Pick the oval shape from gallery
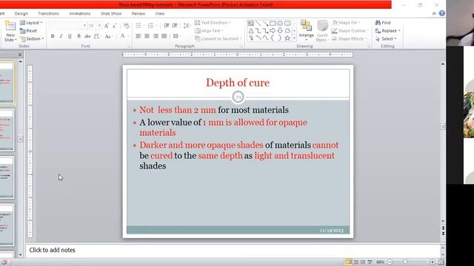The height and width of the screenshot is (266, 474). pyautogui.click(x=280, y=23)
